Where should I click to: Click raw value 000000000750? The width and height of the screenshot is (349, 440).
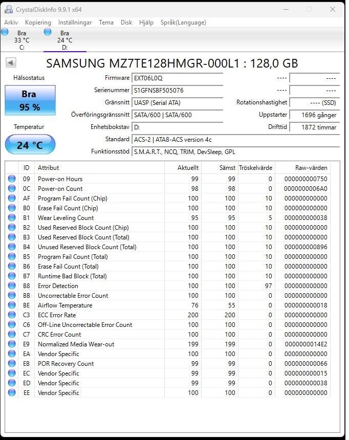[306, 179]
